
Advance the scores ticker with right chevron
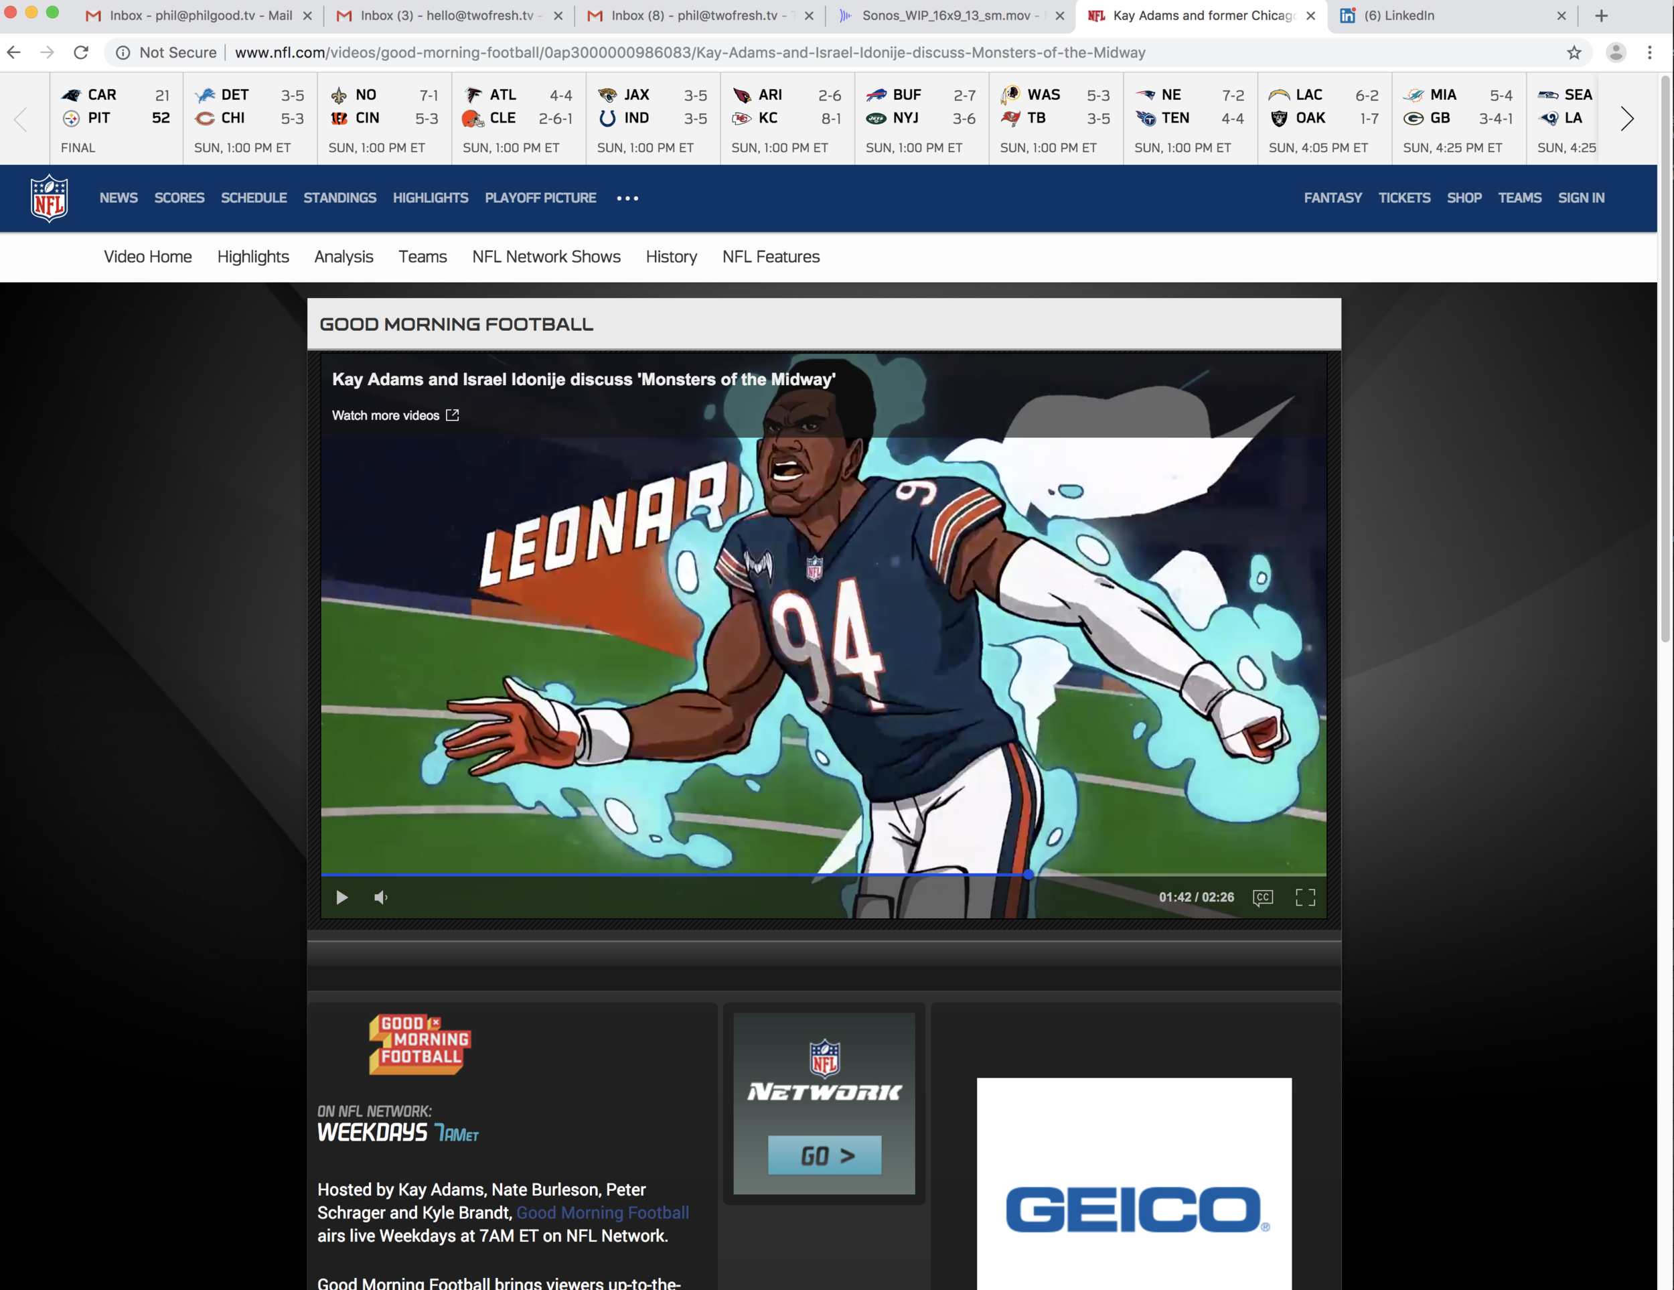coord(1626,119)
